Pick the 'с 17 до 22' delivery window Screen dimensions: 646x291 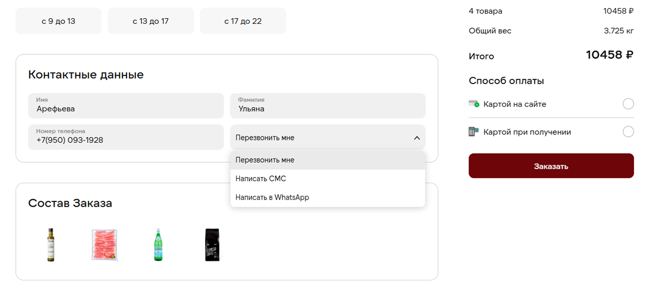point(243,21)
